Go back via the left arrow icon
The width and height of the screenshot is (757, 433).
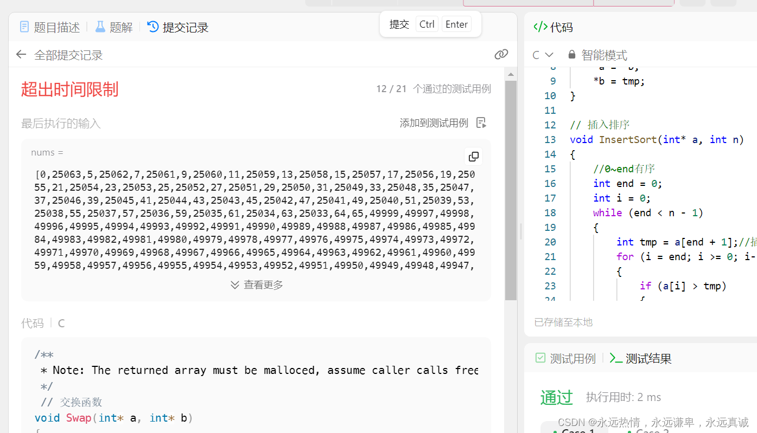(21, 54)
